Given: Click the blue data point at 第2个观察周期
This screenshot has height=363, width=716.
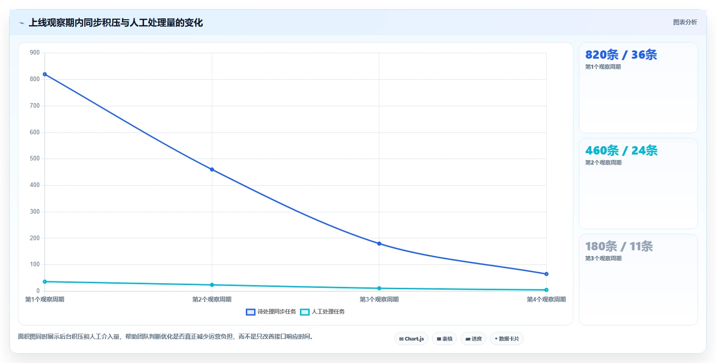Looking at the screenshot, I should [x=212, y=170].
